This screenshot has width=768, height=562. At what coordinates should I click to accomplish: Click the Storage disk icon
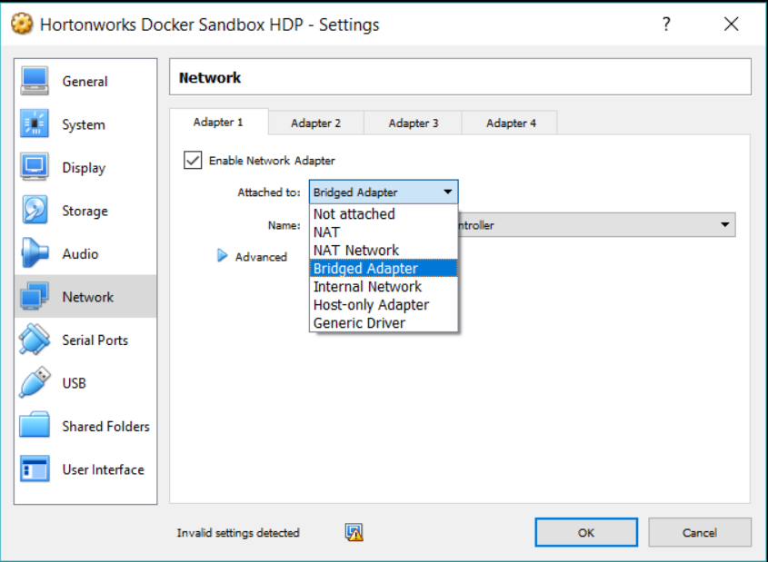35,210
